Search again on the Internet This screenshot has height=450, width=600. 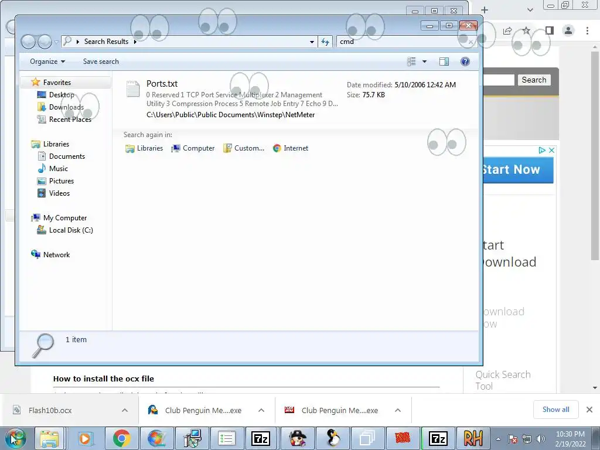291,148
